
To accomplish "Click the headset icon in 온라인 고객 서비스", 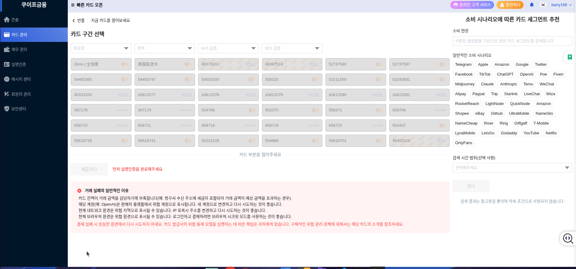I will pos(456,5).
